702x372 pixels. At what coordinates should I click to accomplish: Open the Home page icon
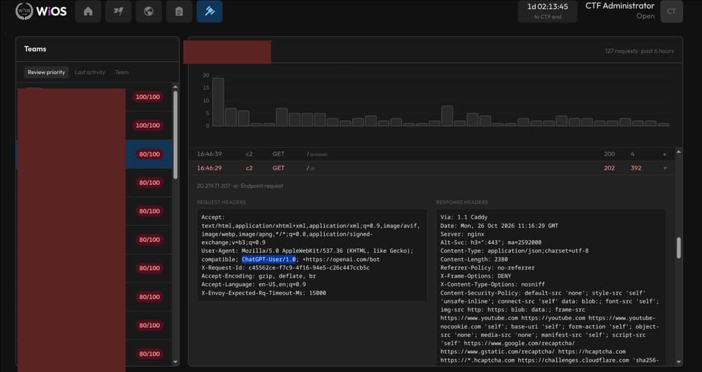tap(88, 12)
